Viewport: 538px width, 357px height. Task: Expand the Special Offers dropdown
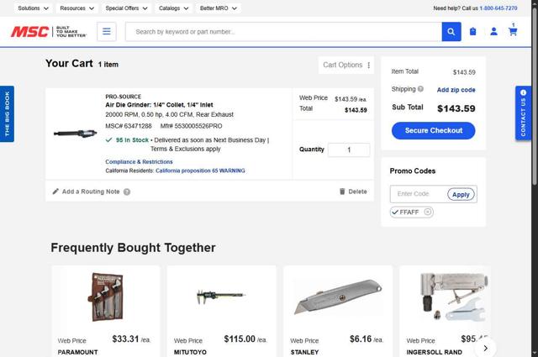(126, 8)
